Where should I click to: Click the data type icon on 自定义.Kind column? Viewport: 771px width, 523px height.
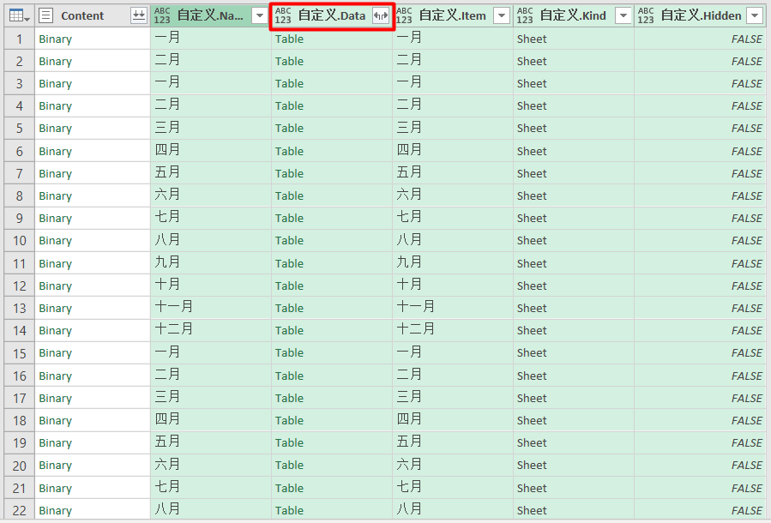tap(525, 15)
